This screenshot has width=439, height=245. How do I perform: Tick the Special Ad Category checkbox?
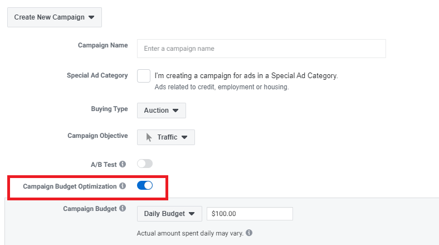pos(144,76)
